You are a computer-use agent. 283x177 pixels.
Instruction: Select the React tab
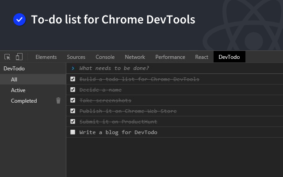pyautogui.click(x=202, y=57)
